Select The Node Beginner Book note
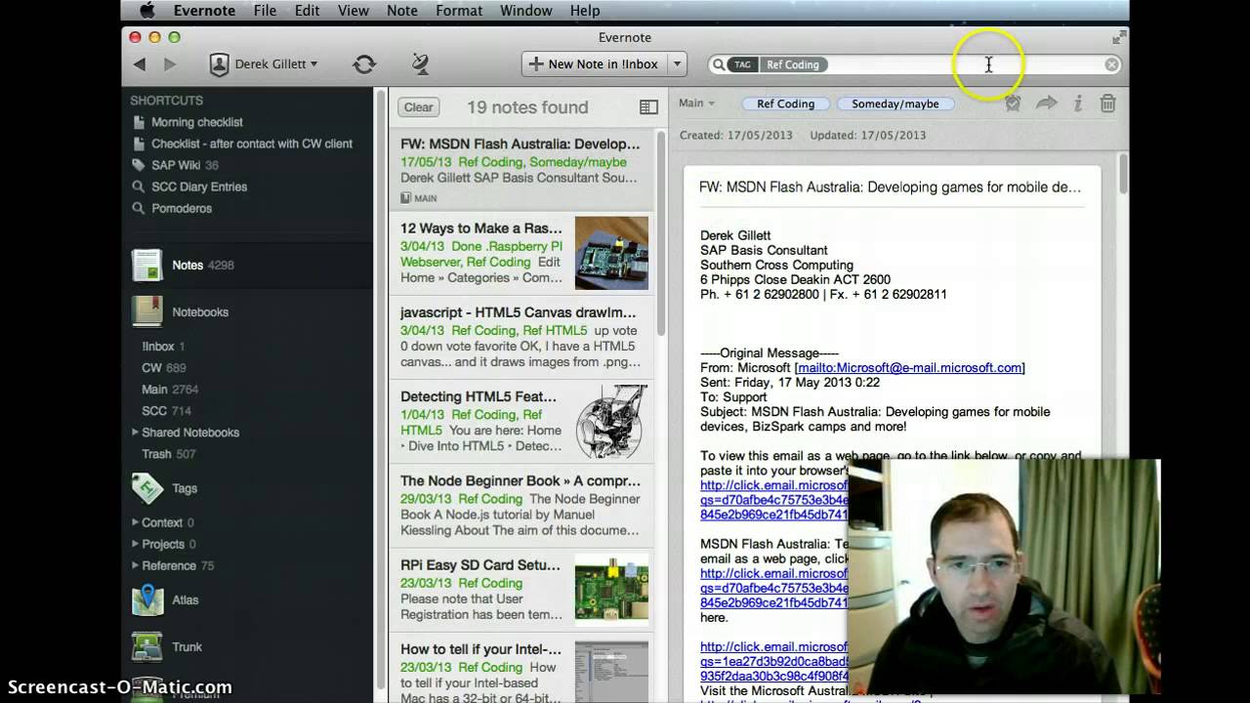The height and width of the screenshot is (703, 1250). pos(522,506)
